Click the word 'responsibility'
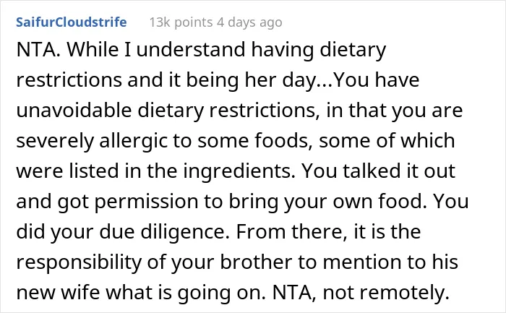 click(79, 262)
